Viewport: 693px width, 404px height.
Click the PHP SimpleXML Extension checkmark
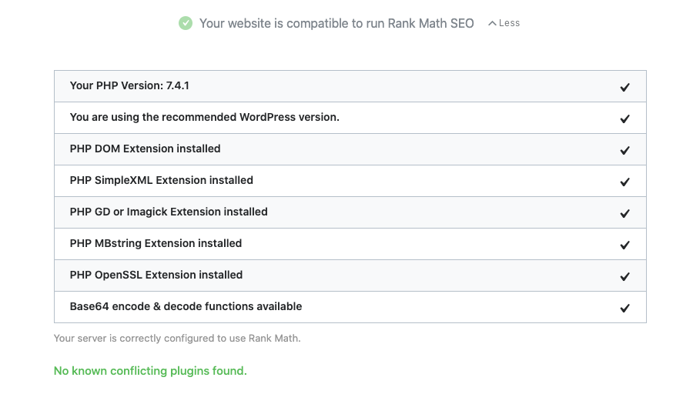pos(624,182)
